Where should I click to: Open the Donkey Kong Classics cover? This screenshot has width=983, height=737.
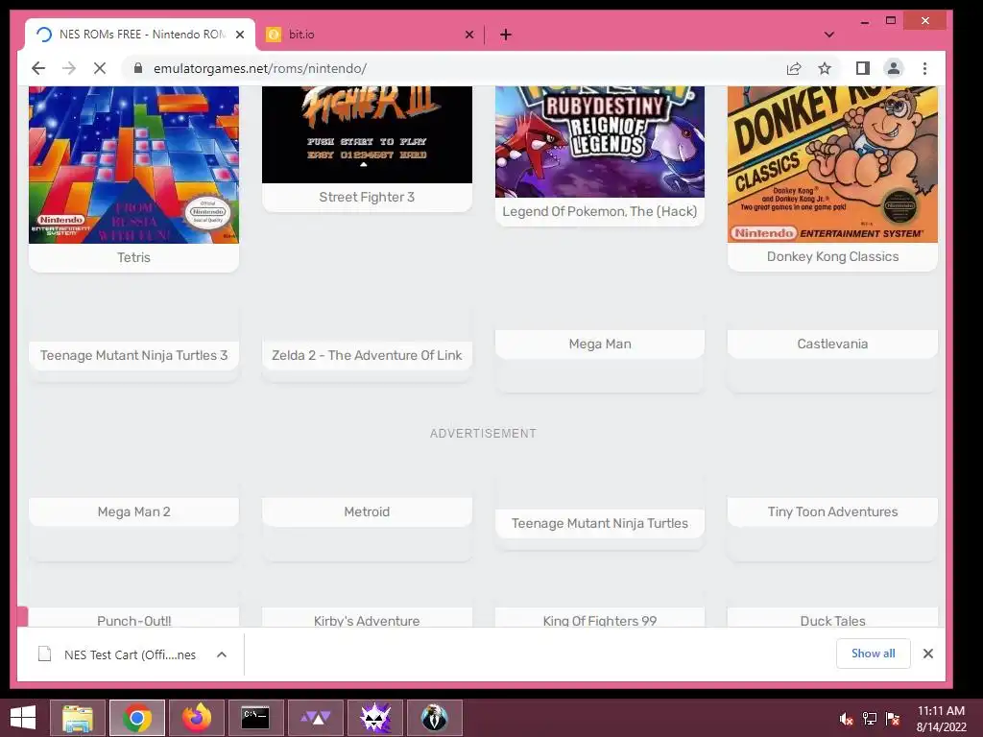tap(832, 164)
